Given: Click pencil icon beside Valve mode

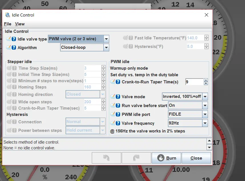Looking at the screenshot, I should [x=113, y=96].
